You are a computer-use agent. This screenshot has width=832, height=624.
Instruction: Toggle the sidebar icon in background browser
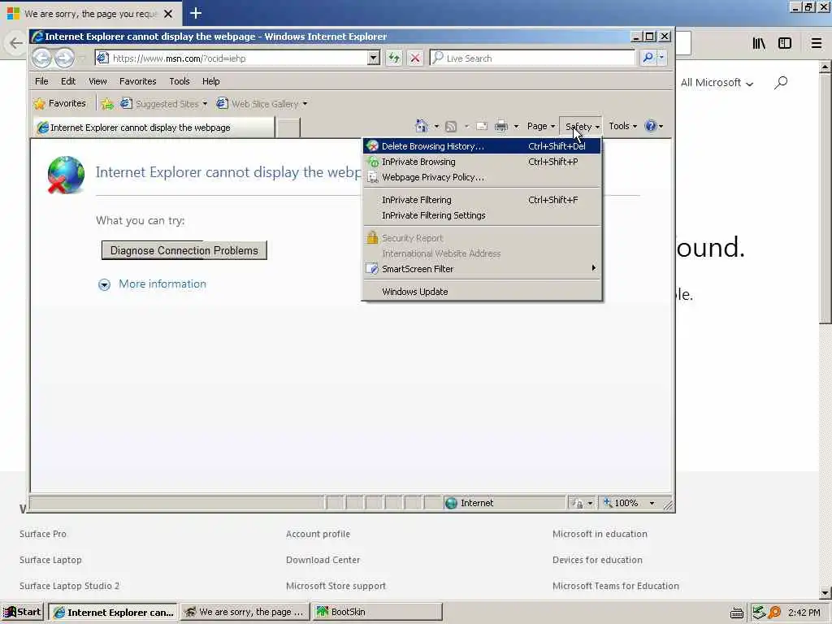pyautogui.click(x=785, y=43)
